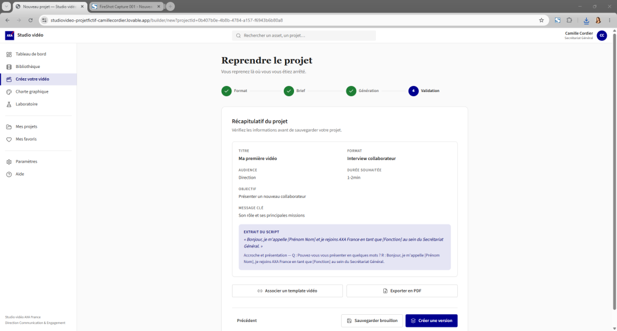Click the browser back arrow
This screenshot has height=331, width=617.
7,20
